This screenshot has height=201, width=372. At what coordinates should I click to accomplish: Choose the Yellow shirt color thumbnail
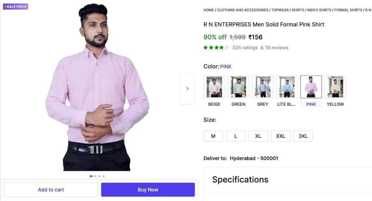coord(335,87)
